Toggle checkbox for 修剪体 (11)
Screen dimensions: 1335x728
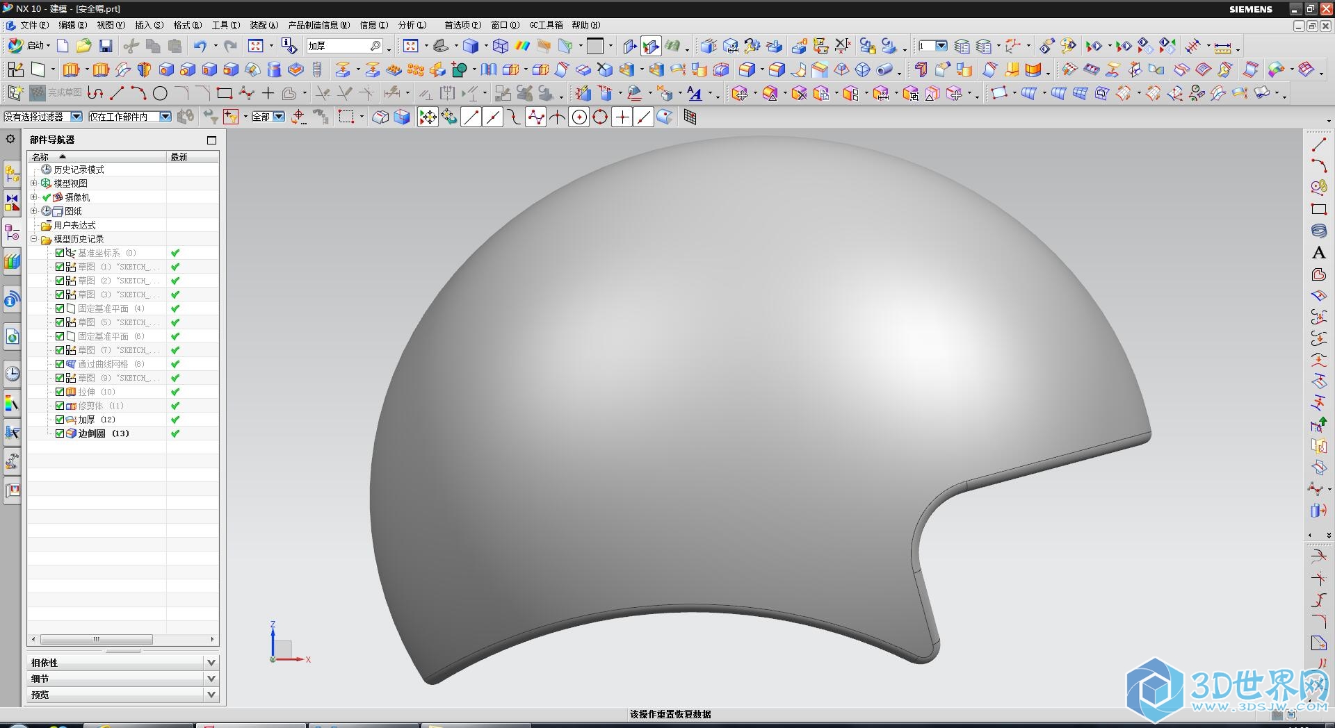tap(60, 406)
